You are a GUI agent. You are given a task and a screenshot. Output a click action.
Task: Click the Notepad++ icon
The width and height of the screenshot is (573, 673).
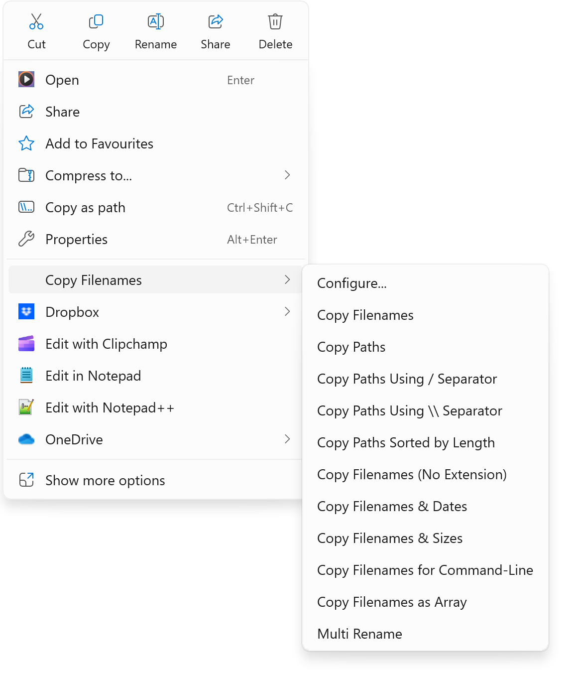[x=26, y=407]
